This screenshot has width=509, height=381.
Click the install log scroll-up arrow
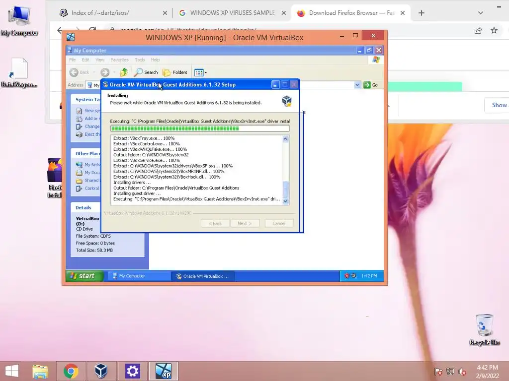coord(285,139)
